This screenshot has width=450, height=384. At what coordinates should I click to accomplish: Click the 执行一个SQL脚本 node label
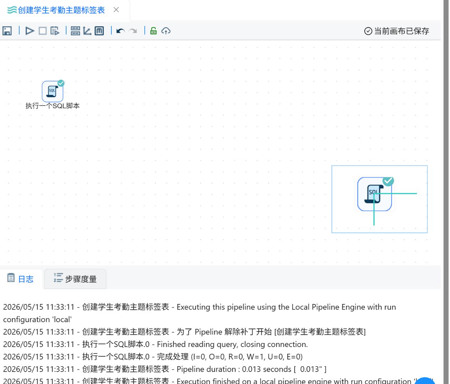tap(53, 106)
